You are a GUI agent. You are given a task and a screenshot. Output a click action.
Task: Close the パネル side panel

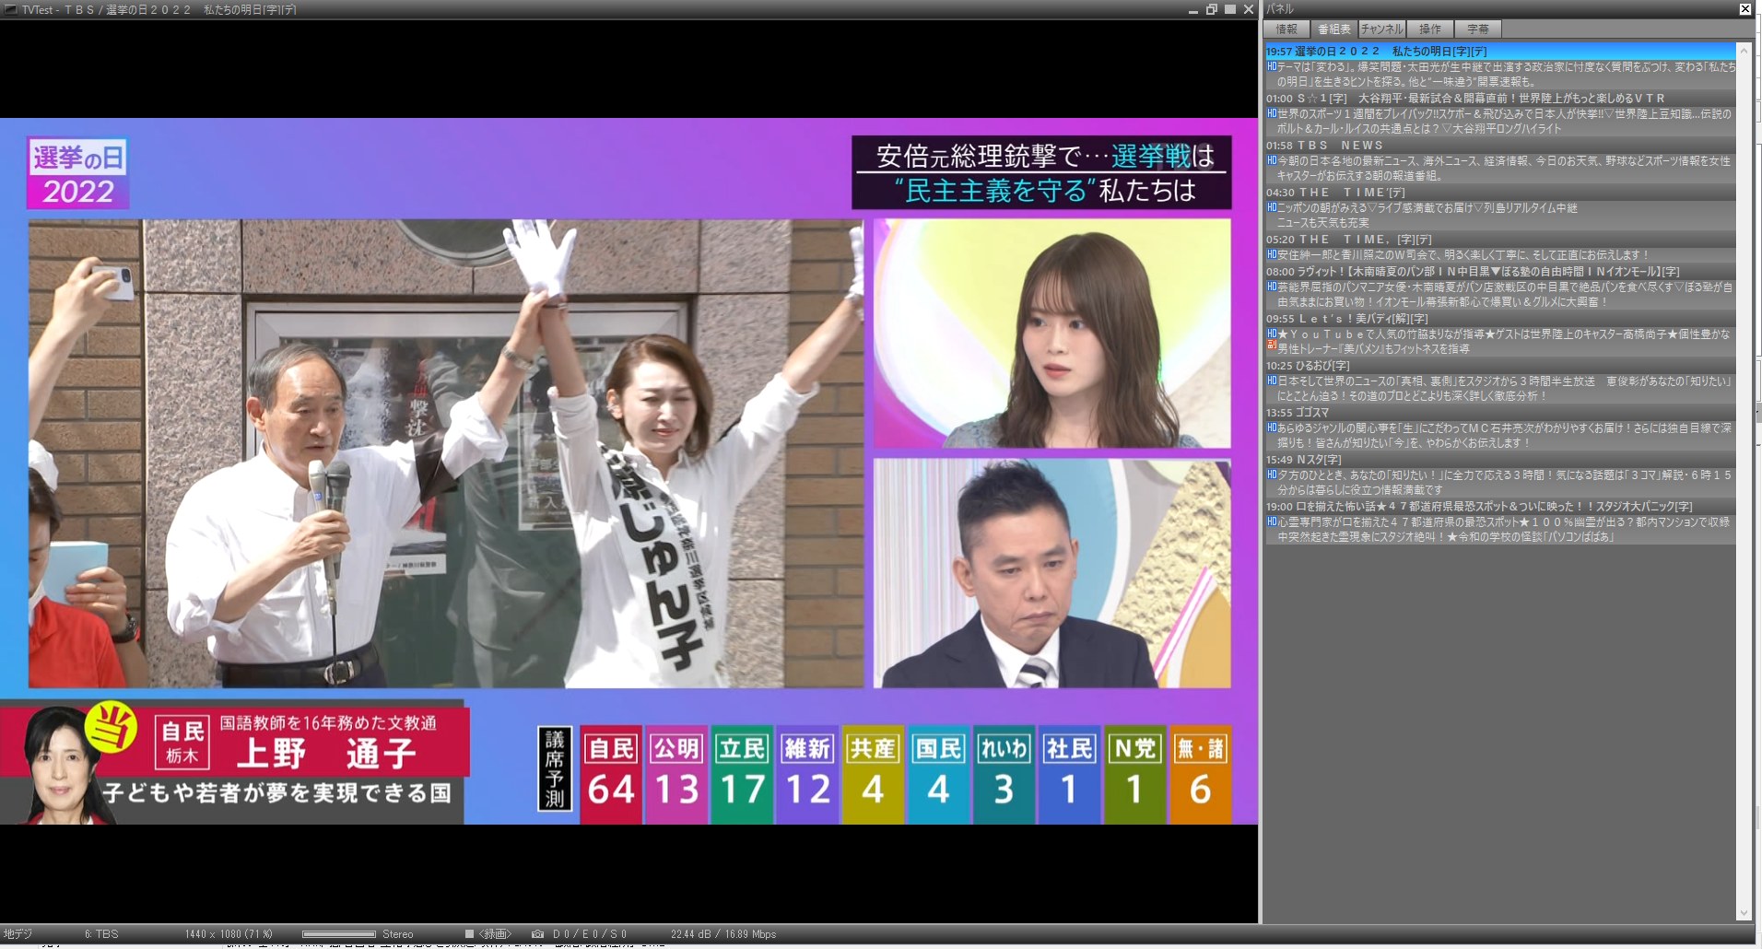pos(1744,9)
